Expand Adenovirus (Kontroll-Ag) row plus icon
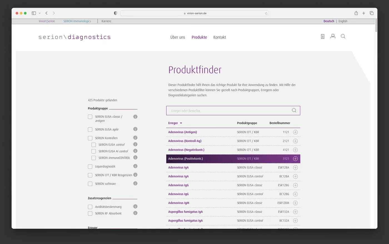The image size is (389, 244). pyautogui.click(x=295, y=141)
